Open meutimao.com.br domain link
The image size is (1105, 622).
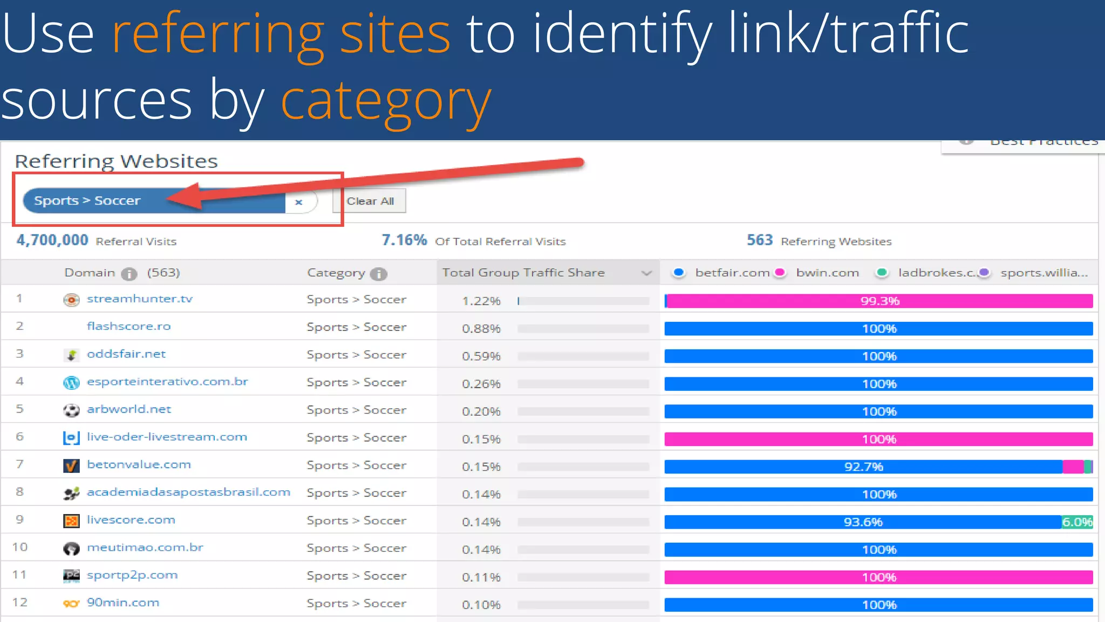click(x=145, y=547)
